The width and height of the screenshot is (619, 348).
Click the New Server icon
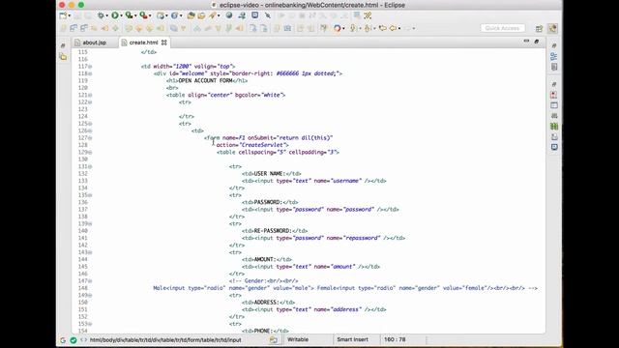click(161, 15)
